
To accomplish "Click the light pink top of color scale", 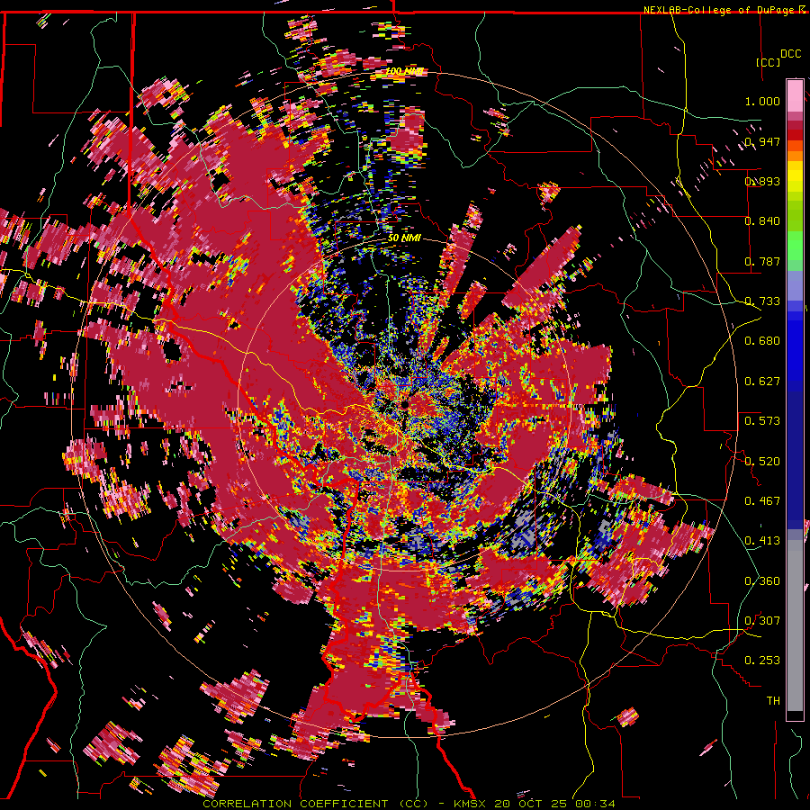I will (795, 95).
